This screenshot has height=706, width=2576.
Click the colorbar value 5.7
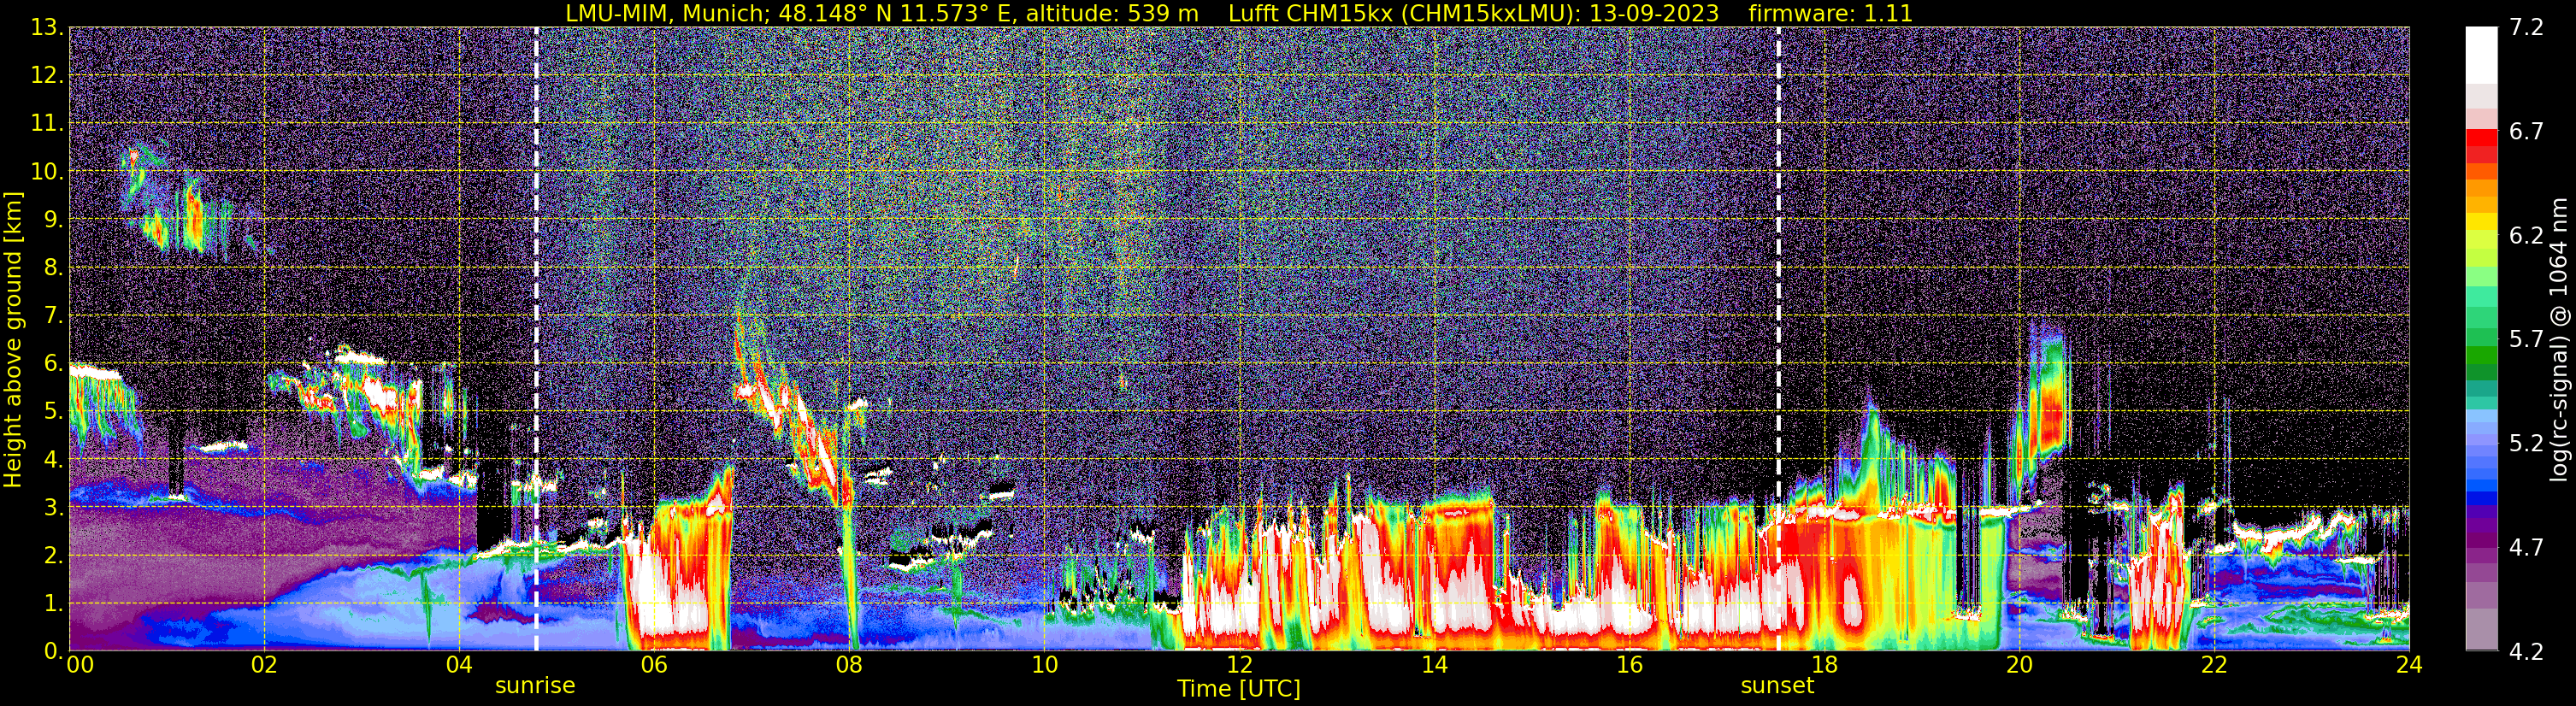coord(2526,339)
